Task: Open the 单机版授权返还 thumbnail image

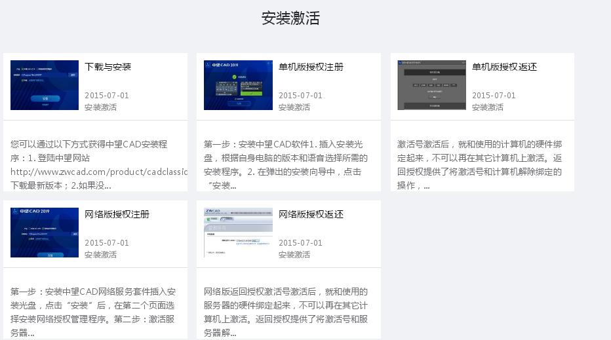Action: [432, 85]
